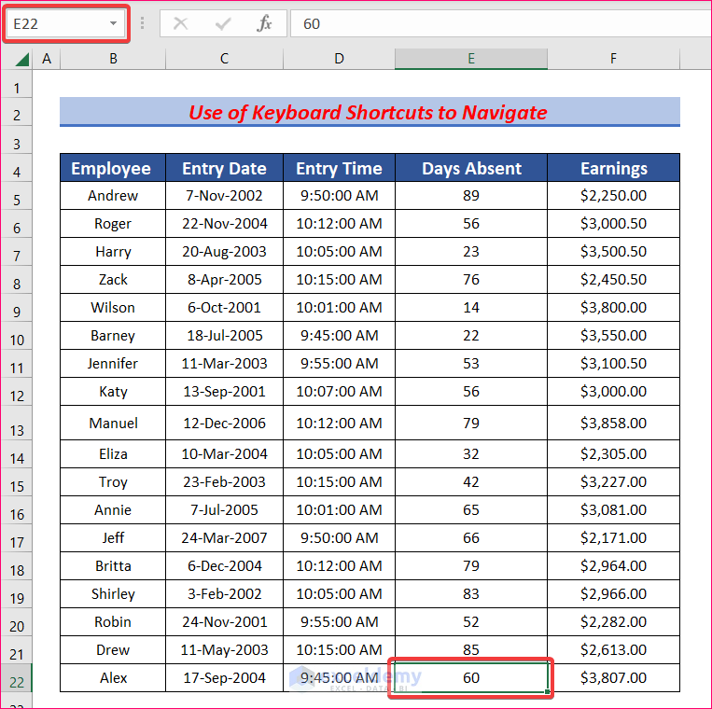Select the cell with '$3,858.00'
712x709 pixels.
(613, 423)
